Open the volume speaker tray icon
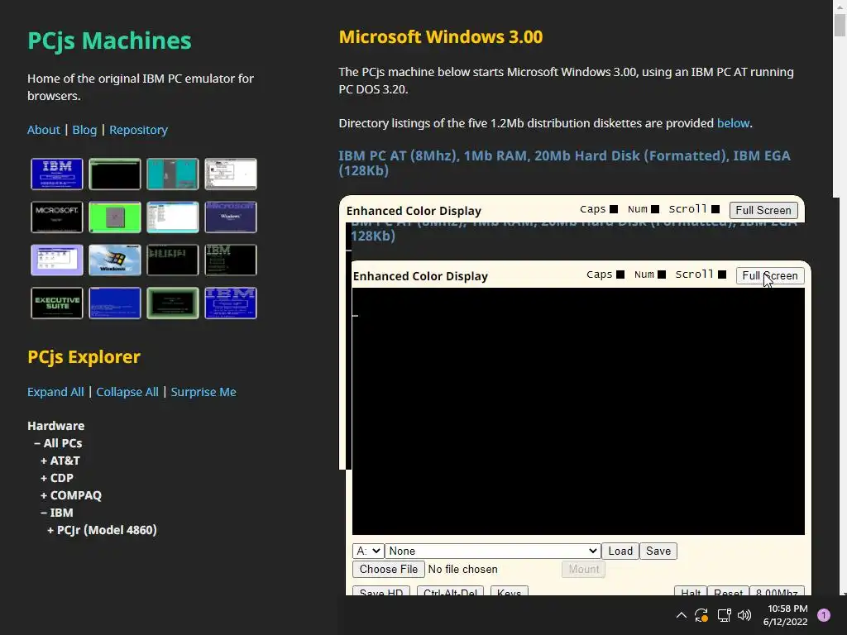Image resolution: width=847 pixels, height=635 pixels. pos(744,615)
